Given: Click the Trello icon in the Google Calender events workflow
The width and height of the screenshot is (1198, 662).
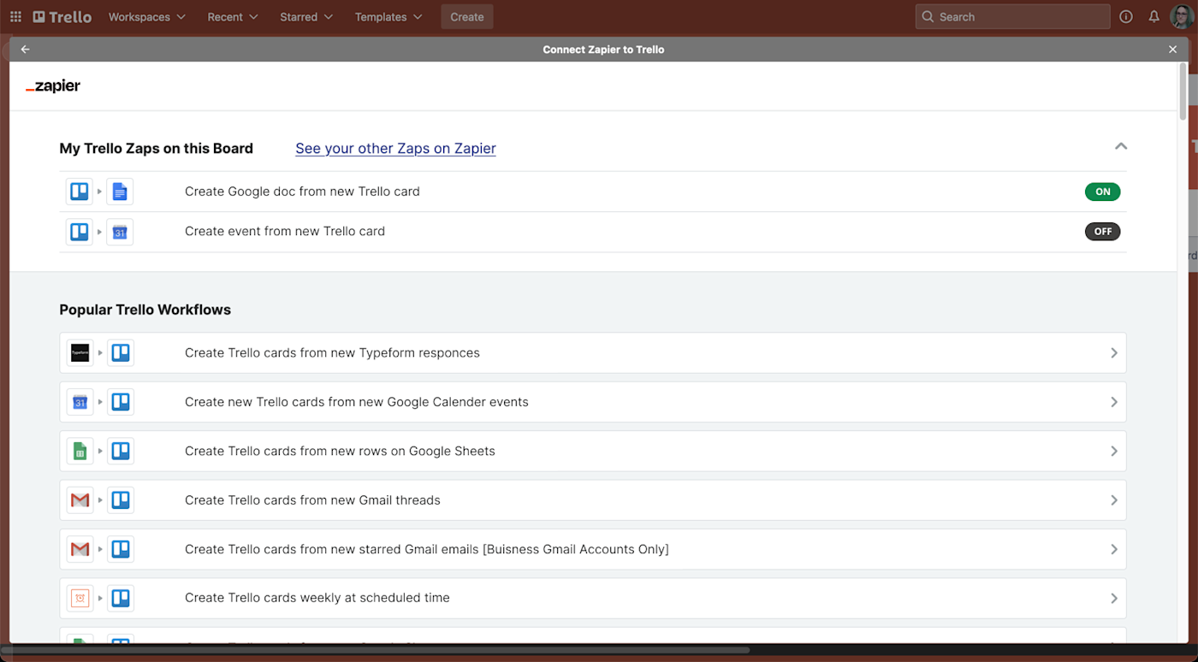Looking at the screenshot, I should [121, 402].
